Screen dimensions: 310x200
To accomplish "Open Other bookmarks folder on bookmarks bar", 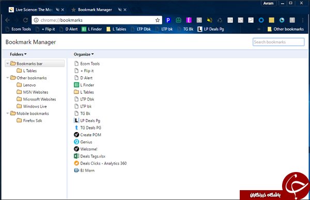I will 286,29.
